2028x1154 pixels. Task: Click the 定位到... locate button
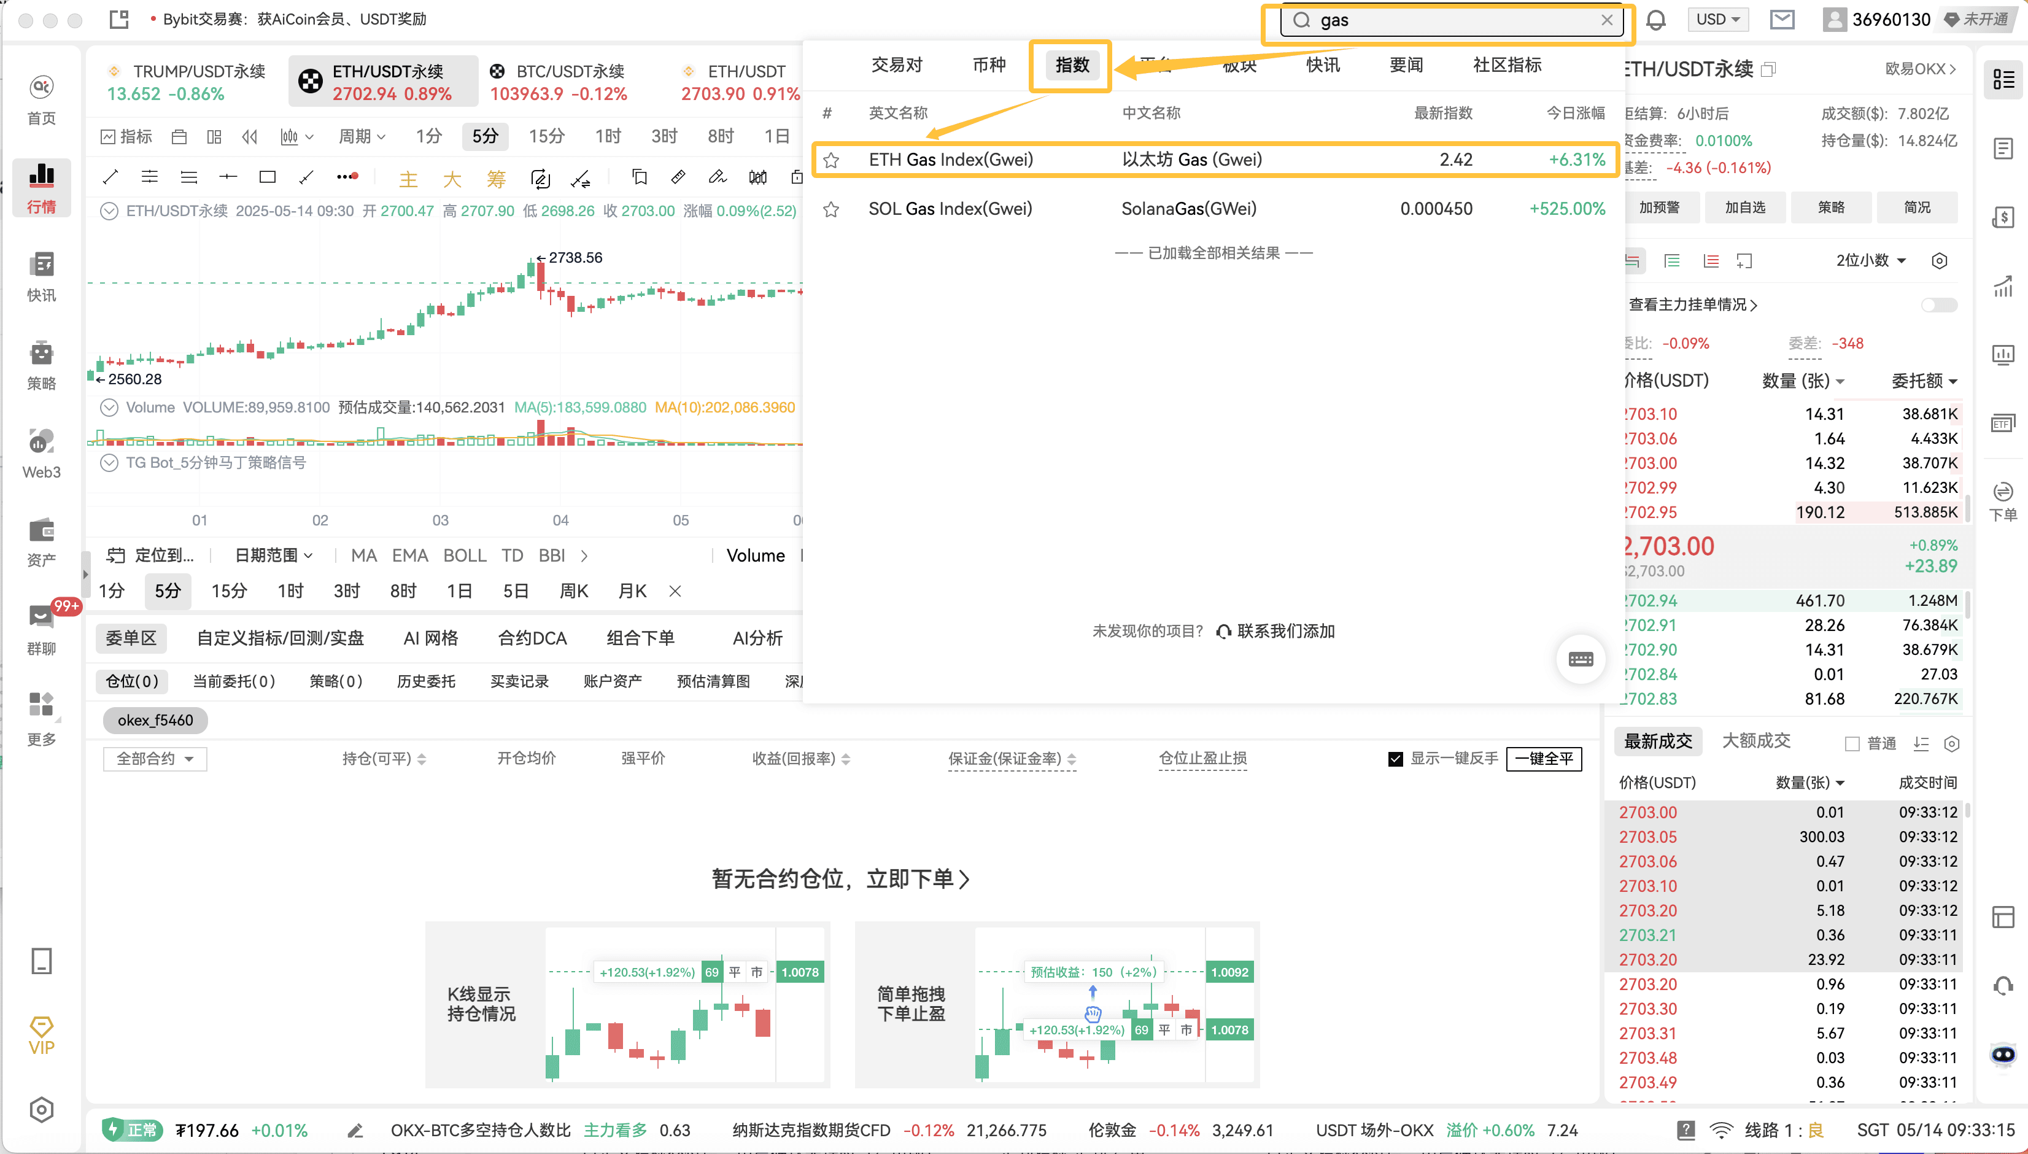tap(150, 556)
